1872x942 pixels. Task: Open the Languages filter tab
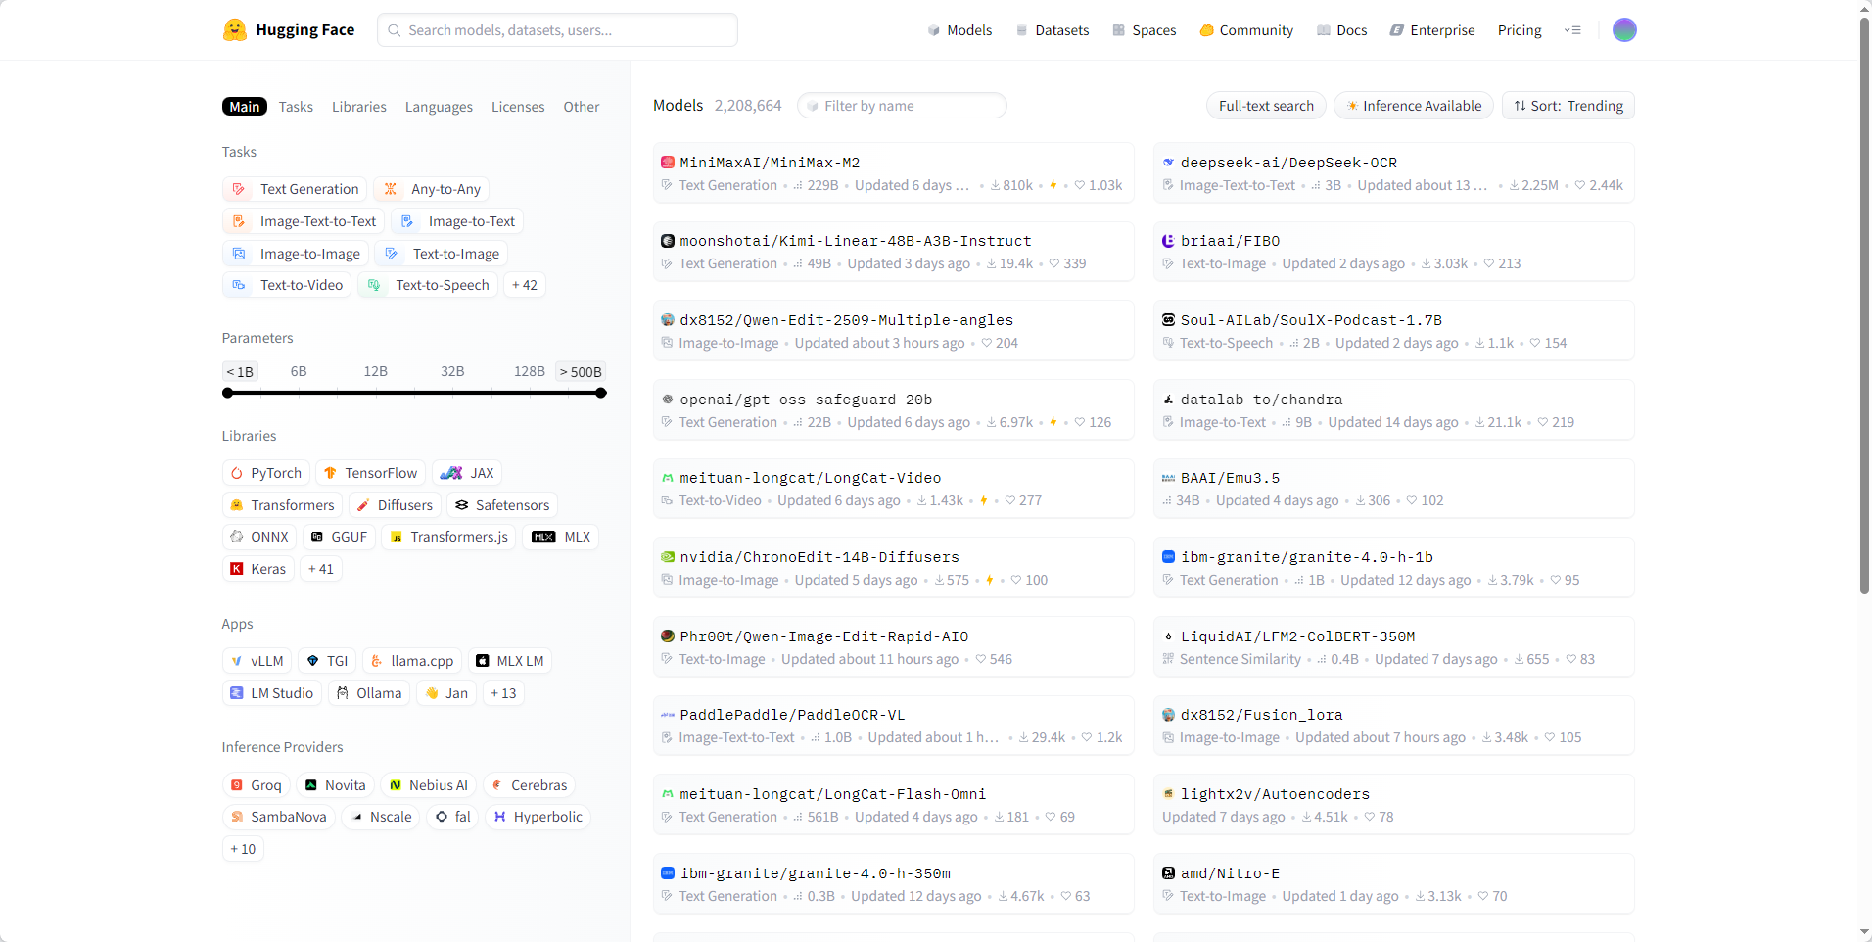[x=439, y=107]
